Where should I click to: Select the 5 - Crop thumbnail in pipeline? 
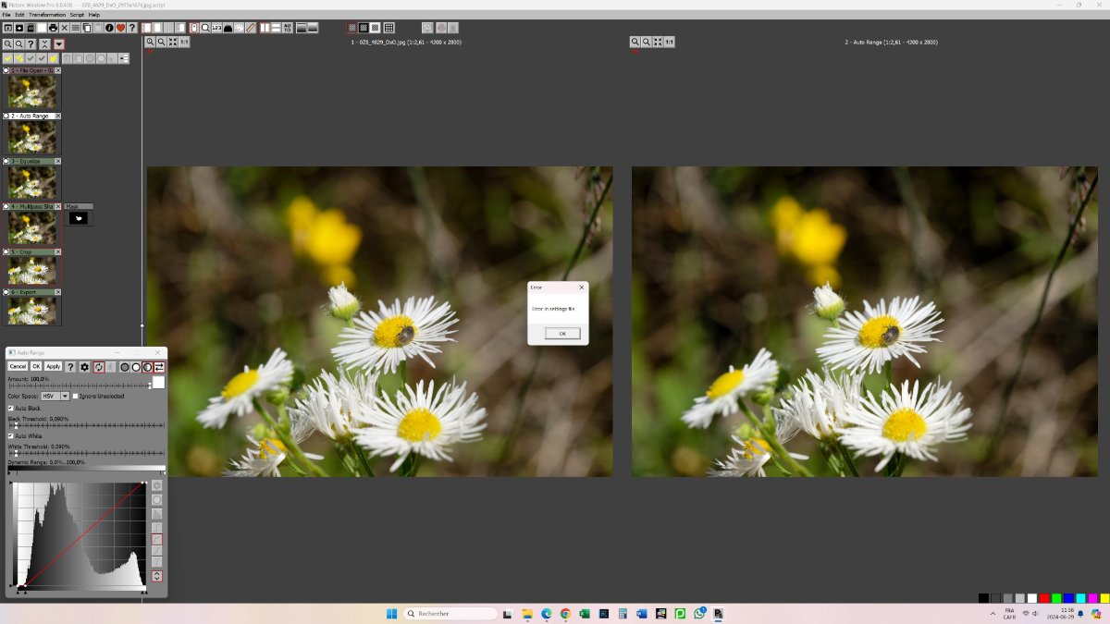[32, 270]
